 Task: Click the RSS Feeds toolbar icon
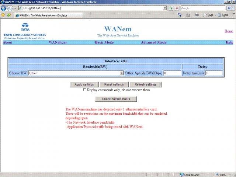coord(188,15)
